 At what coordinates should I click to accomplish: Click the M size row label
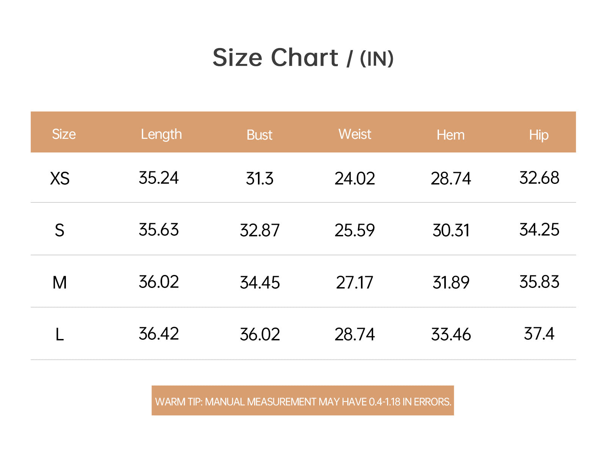59,283
